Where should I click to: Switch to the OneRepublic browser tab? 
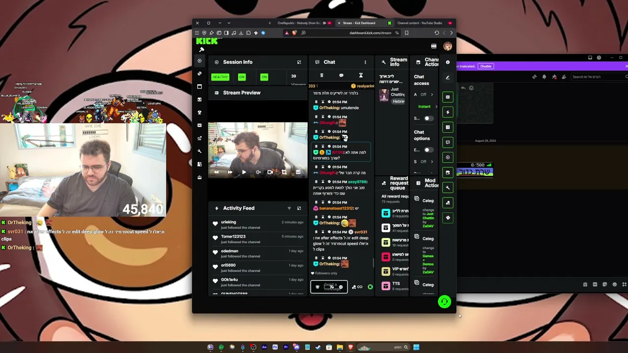point(300,23)
